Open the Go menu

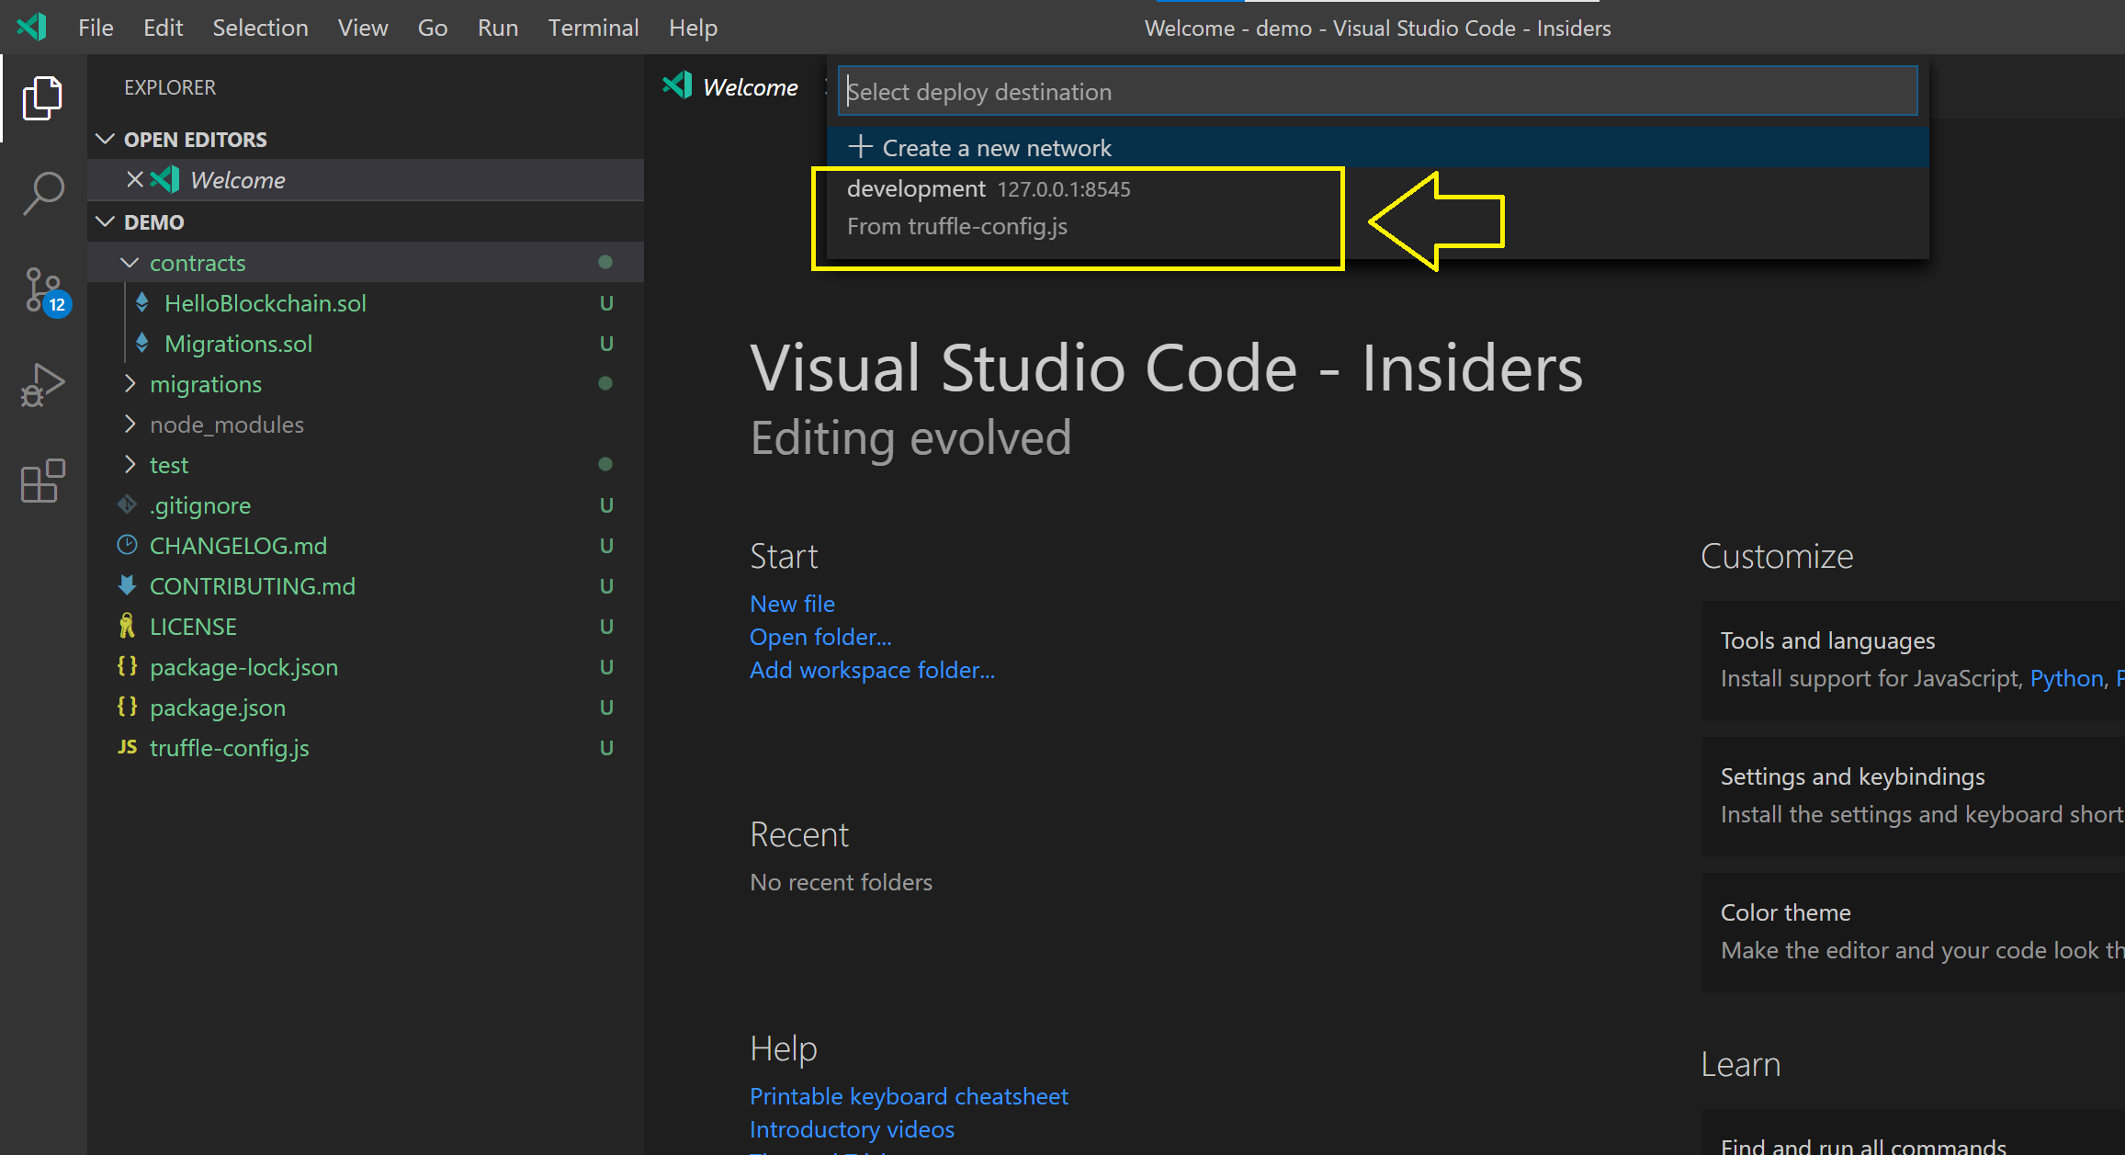click(x=433, y=28)
